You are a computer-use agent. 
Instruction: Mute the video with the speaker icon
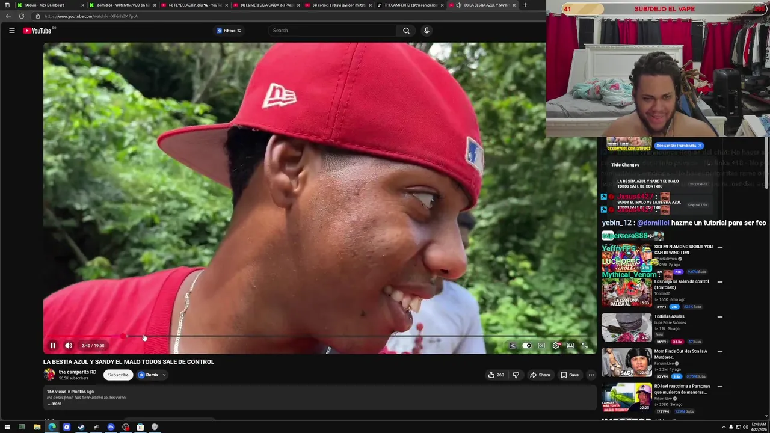[69, 346]
